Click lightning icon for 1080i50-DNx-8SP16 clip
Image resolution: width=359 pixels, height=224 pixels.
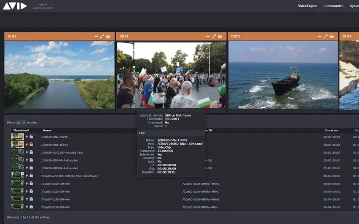(27, 137)
